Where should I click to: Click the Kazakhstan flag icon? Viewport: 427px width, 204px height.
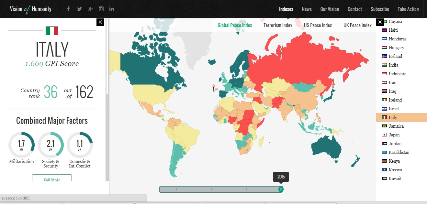[x=384, y=152]
